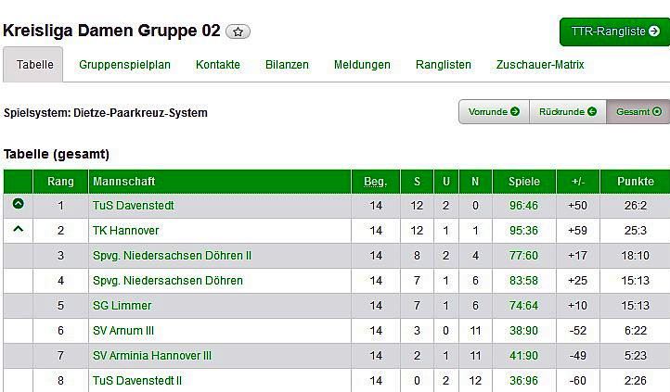
Task: Open the SV Arnum III team link
Action: pos(124,330)
